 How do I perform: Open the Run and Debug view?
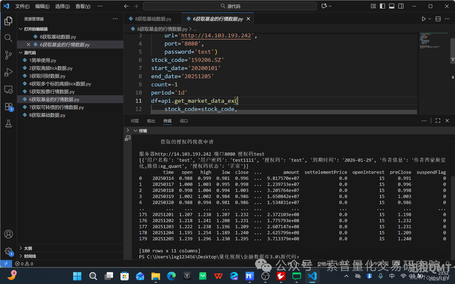(x=8, y=72)
